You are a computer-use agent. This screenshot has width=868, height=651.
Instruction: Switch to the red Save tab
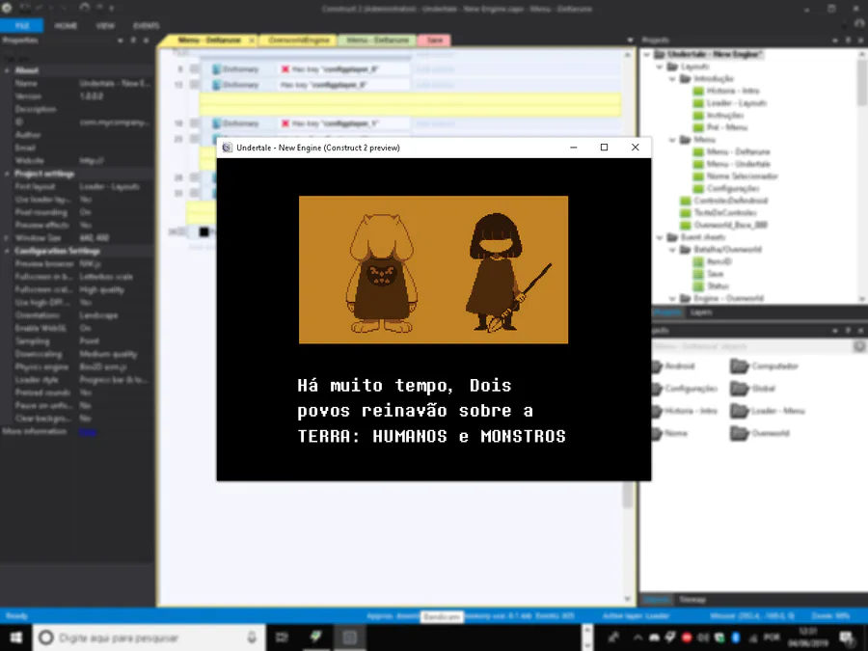[435, 40]
